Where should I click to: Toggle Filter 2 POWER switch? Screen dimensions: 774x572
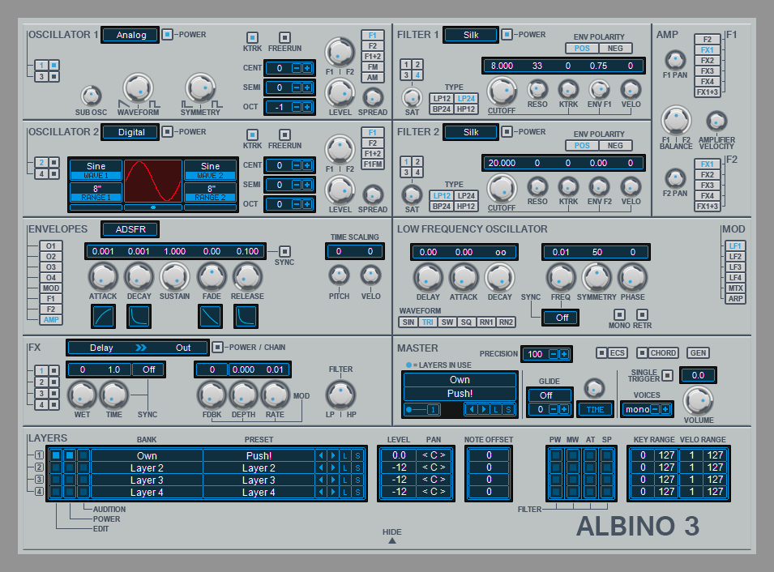(507, 132)
